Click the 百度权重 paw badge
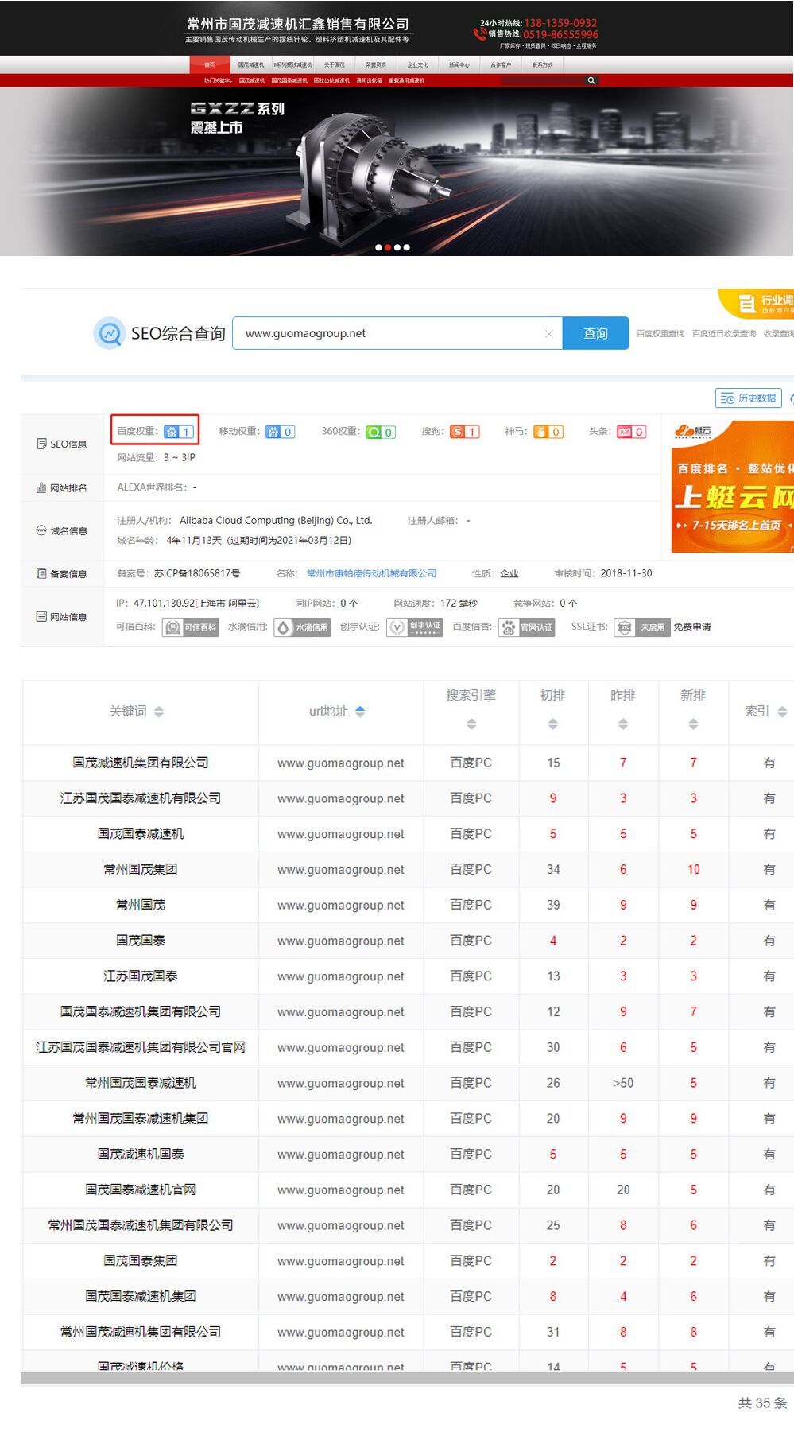Image resolution: width=794 pixels, height=1436 pixels. point(179,432)
